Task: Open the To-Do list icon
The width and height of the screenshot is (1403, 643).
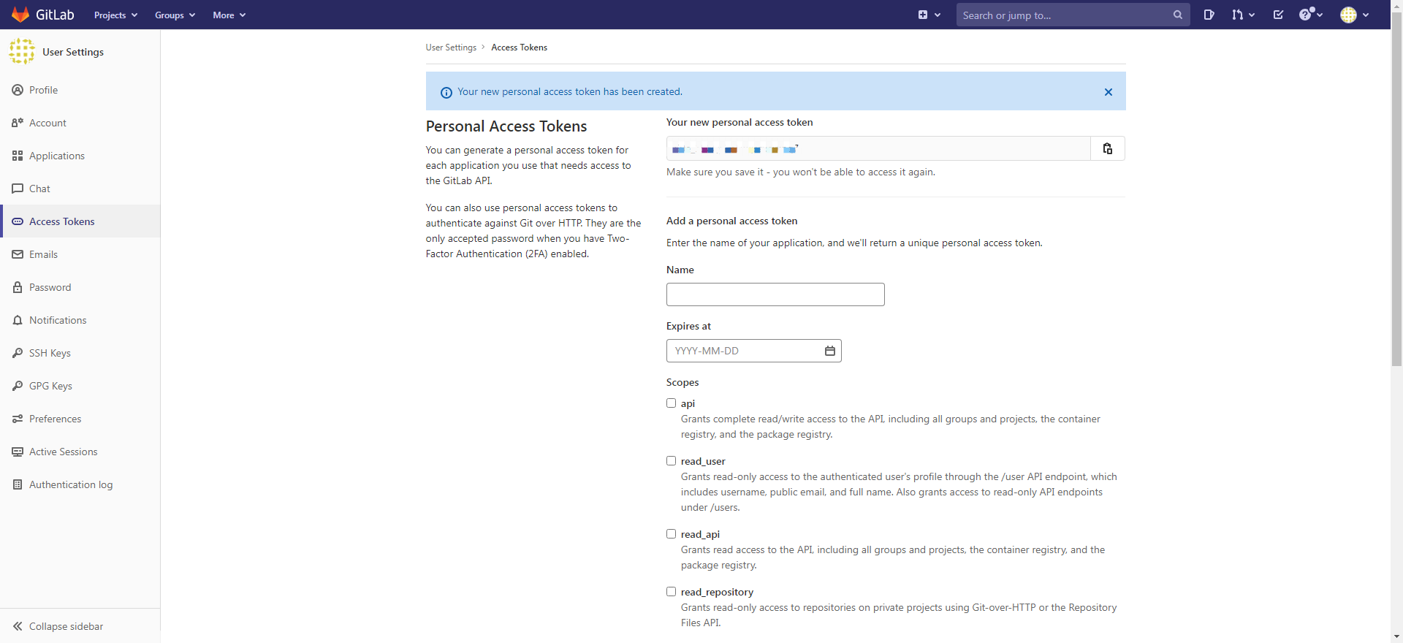Action: coord(1278,15)
